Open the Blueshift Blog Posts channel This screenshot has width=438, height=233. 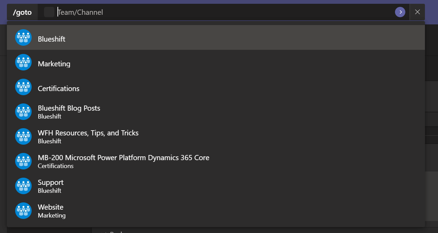point(216,112)
